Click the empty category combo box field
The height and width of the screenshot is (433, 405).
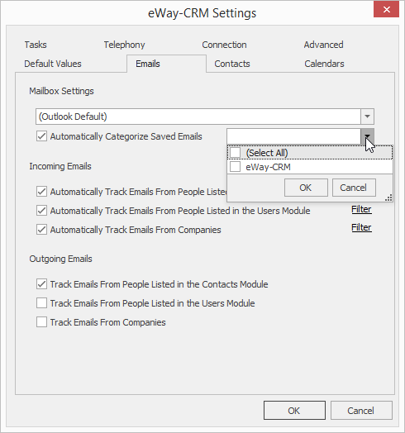click(x=293, y=136)
